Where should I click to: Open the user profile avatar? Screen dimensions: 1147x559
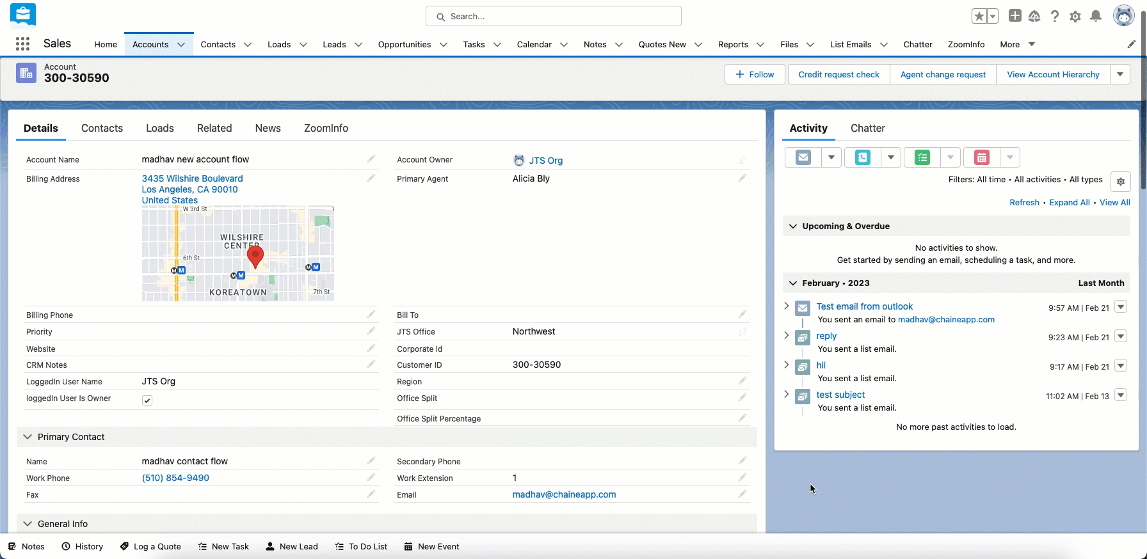(1123, 16)
